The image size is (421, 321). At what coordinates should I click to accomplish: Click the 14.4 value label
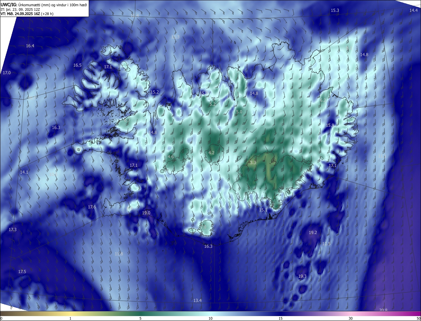pos(413,11)
